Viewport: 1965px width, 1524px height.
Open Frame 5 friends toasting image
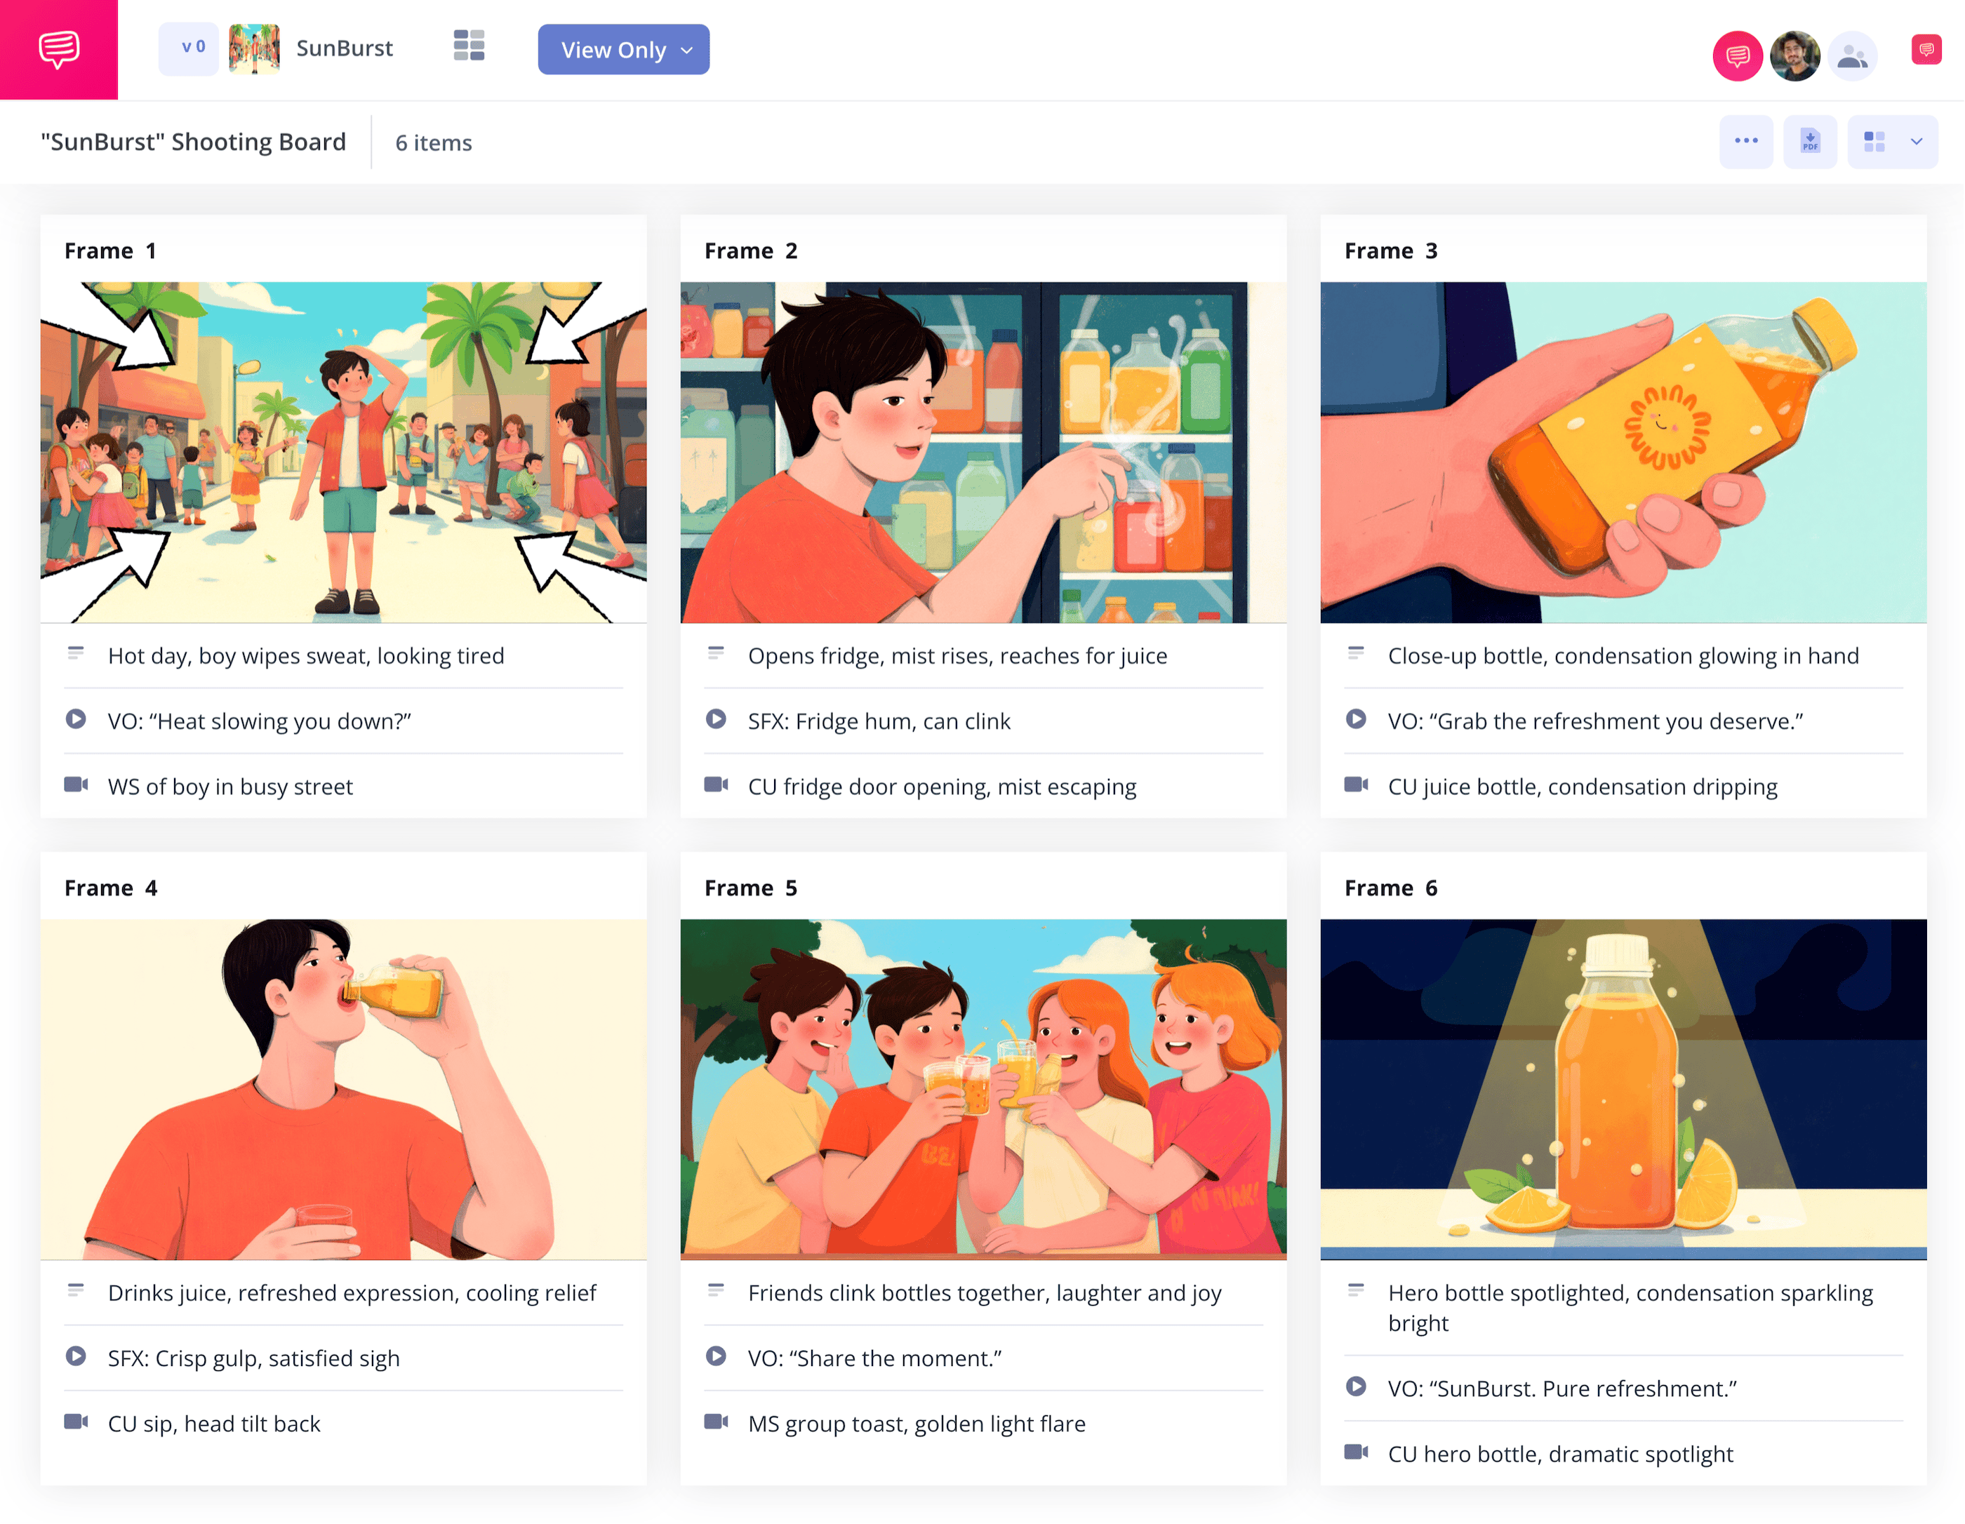coord(983,1090)
